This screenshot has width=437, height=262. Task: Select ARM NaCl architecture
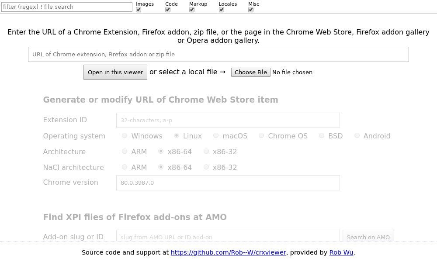click(125, 167)
